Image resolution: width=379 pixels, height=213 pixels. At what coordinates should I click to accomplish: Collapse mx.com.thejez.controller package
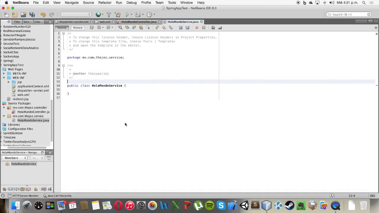4,108
